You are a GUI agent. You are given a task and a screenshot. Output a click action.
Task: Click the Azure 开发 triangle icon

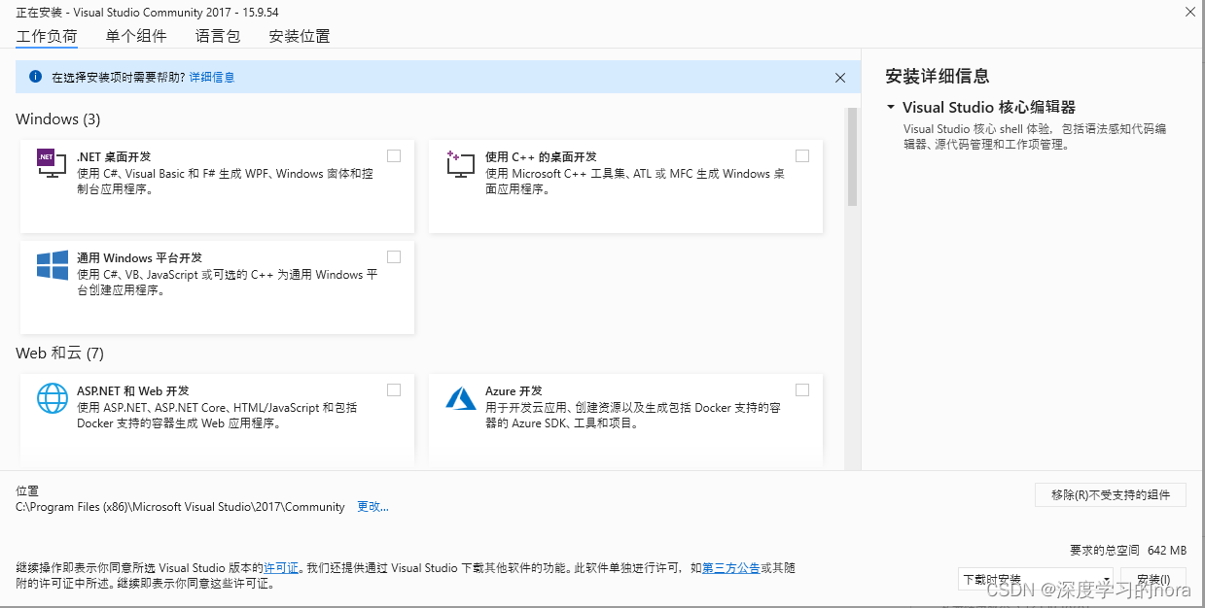[459, 397]
